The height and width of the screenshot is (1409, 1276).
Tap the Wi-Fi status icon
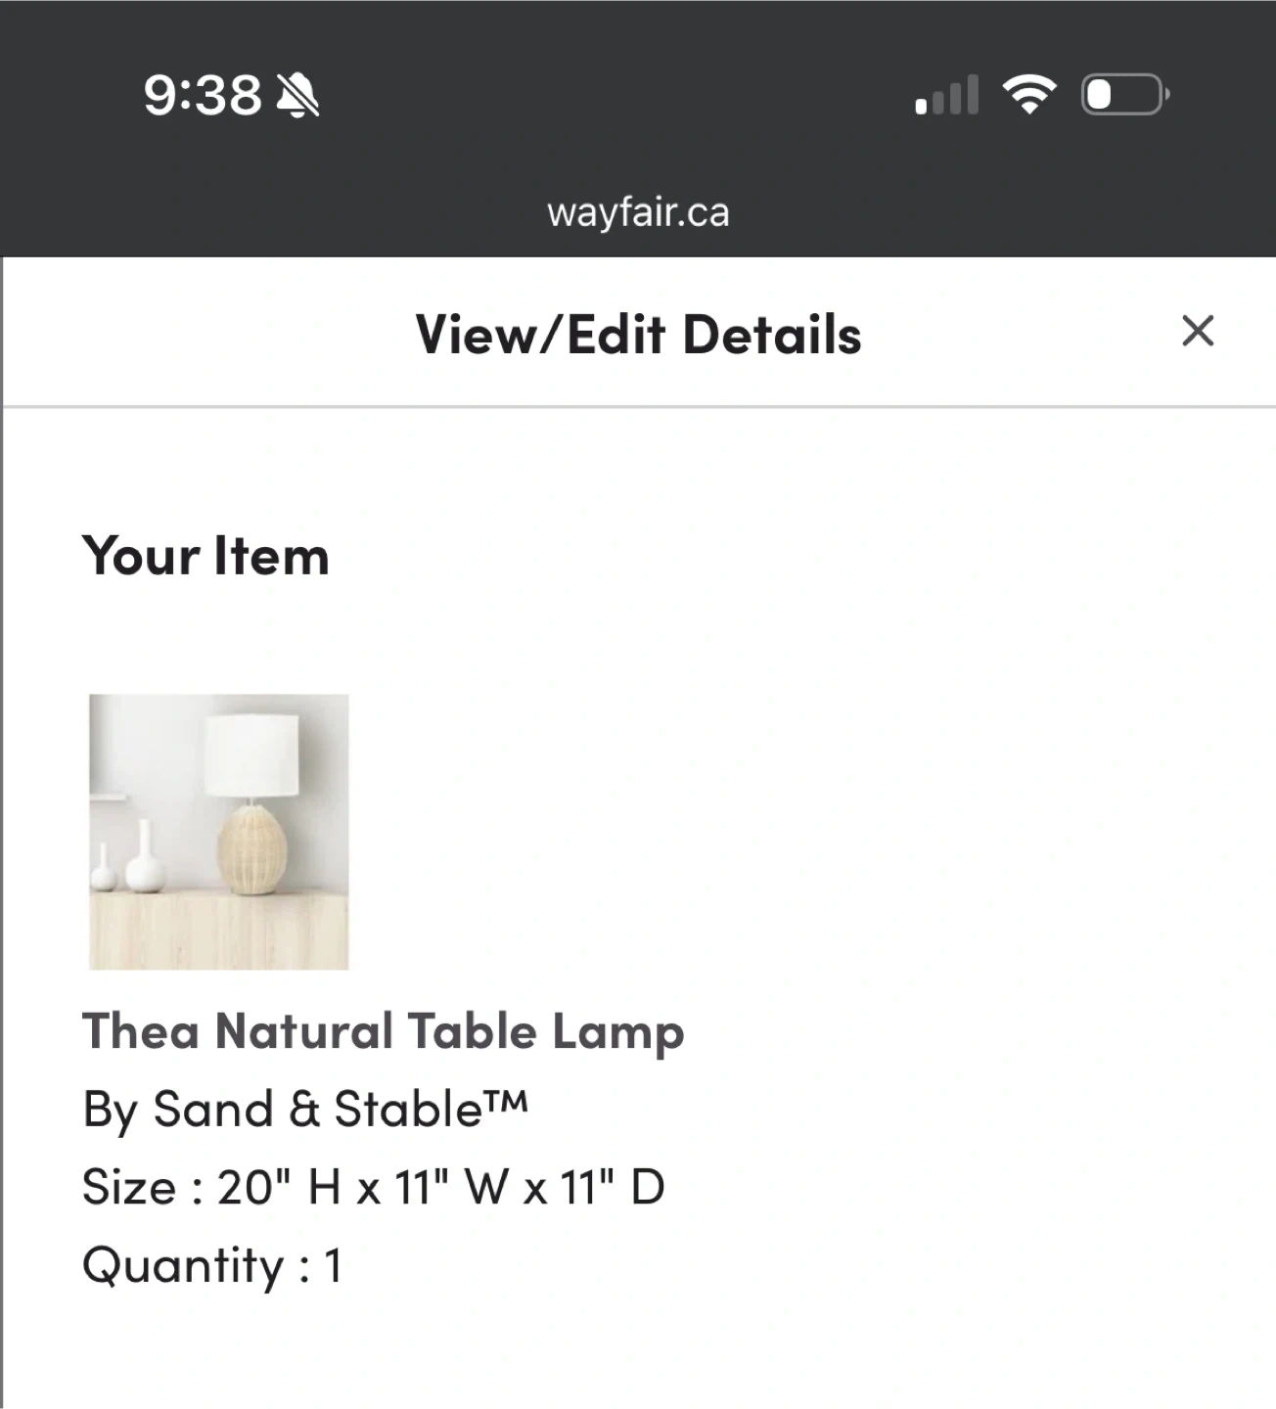click(x=1028, y=95)
